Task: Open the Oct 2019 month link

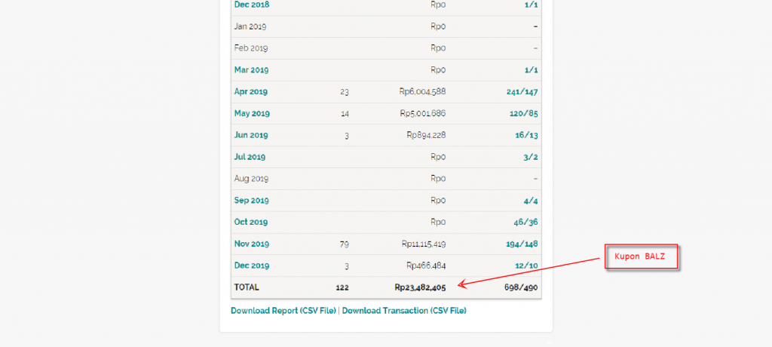Action: [251, 222]
